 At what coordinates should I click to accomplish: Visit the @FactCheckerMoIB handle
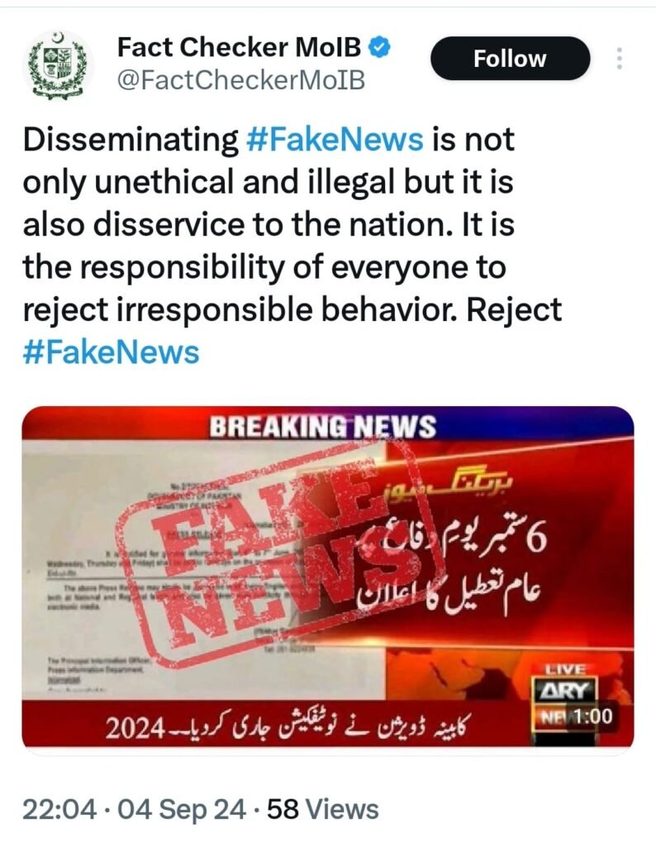241,80
